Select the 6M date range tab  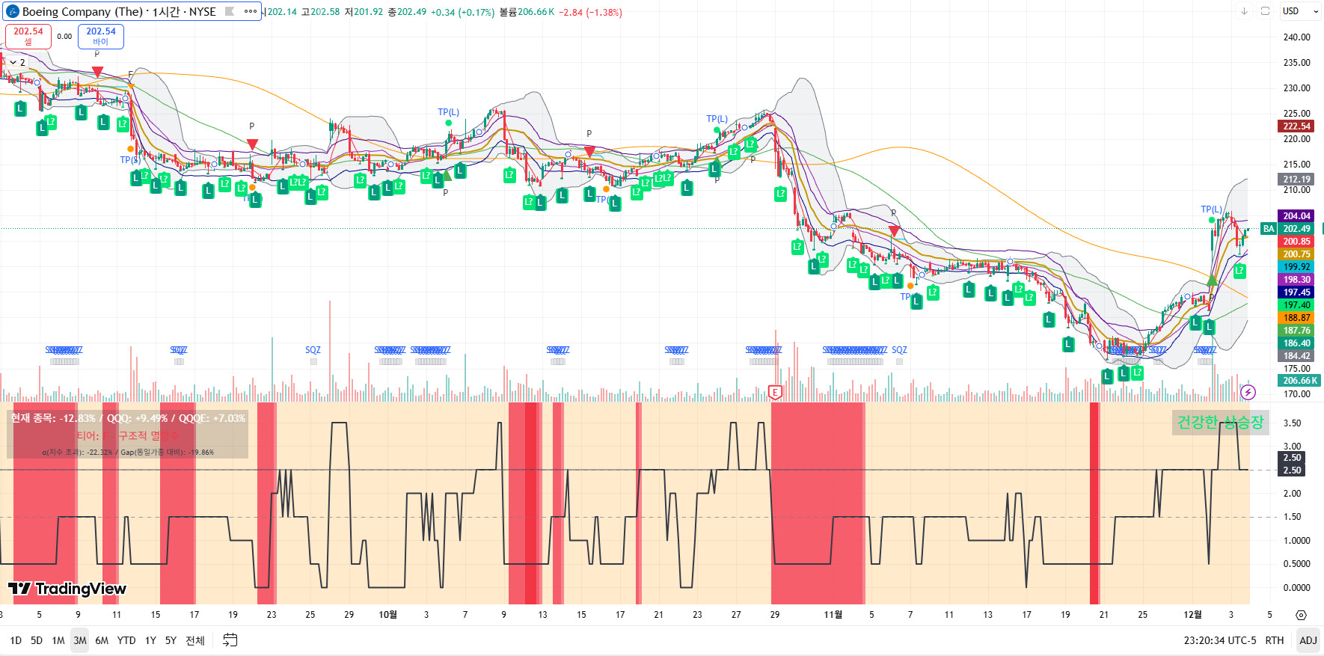click(x=102, y=640)
